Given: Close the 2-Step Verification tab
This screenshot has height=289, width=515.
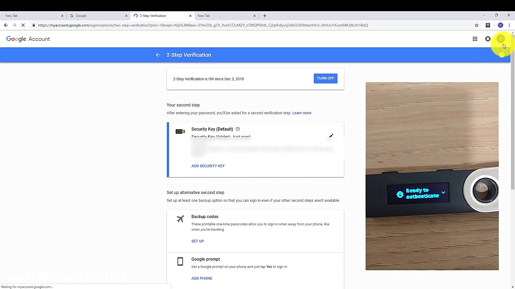Looking at the screenshot, I should (190, 16).
